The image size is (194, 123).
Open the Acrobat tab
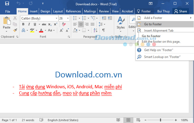coord(127,11)
